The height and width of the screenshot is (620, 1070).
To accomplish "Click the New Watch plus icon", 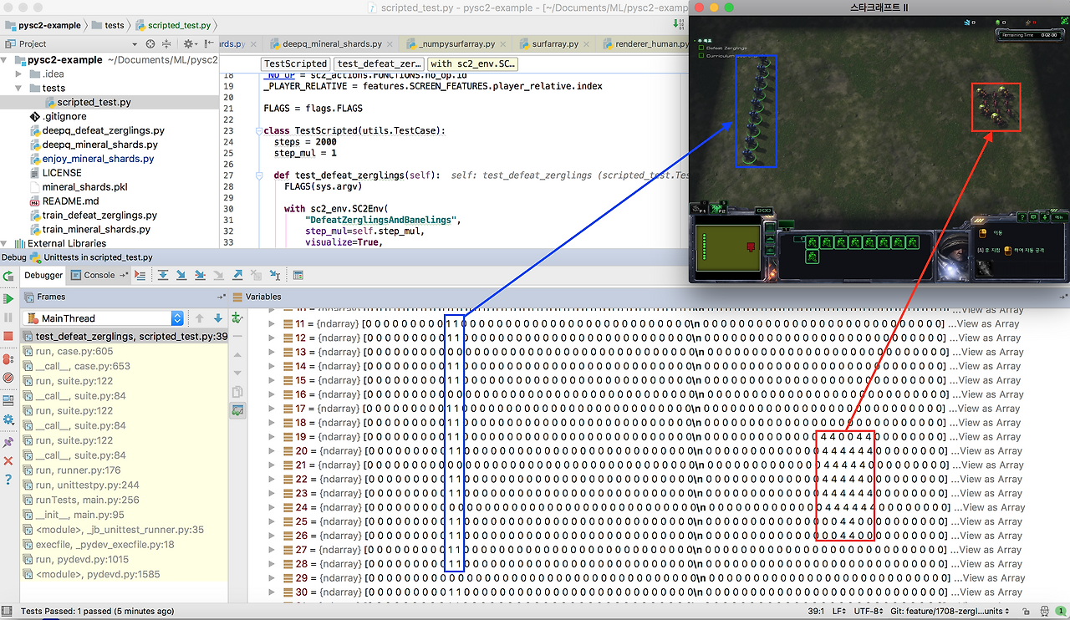I will pos(237,318).
